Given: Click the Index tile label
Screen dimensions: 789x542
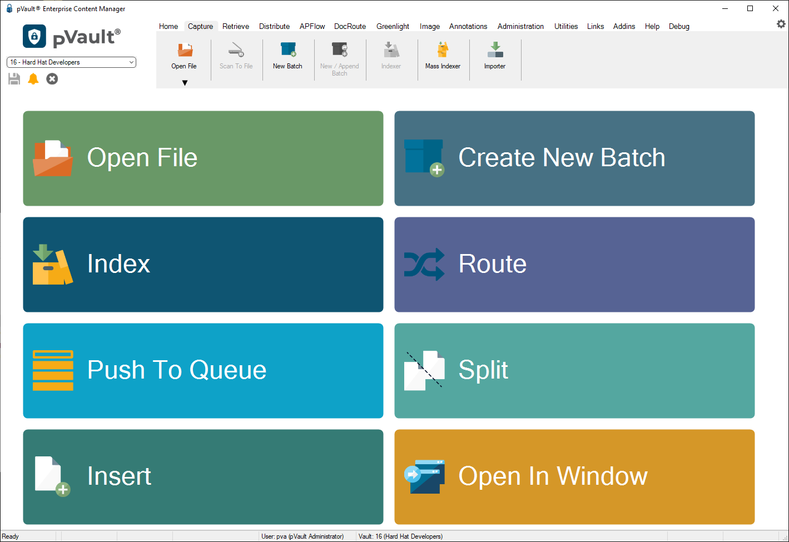Looking at the screenshot, I should (x=119, y=264).
